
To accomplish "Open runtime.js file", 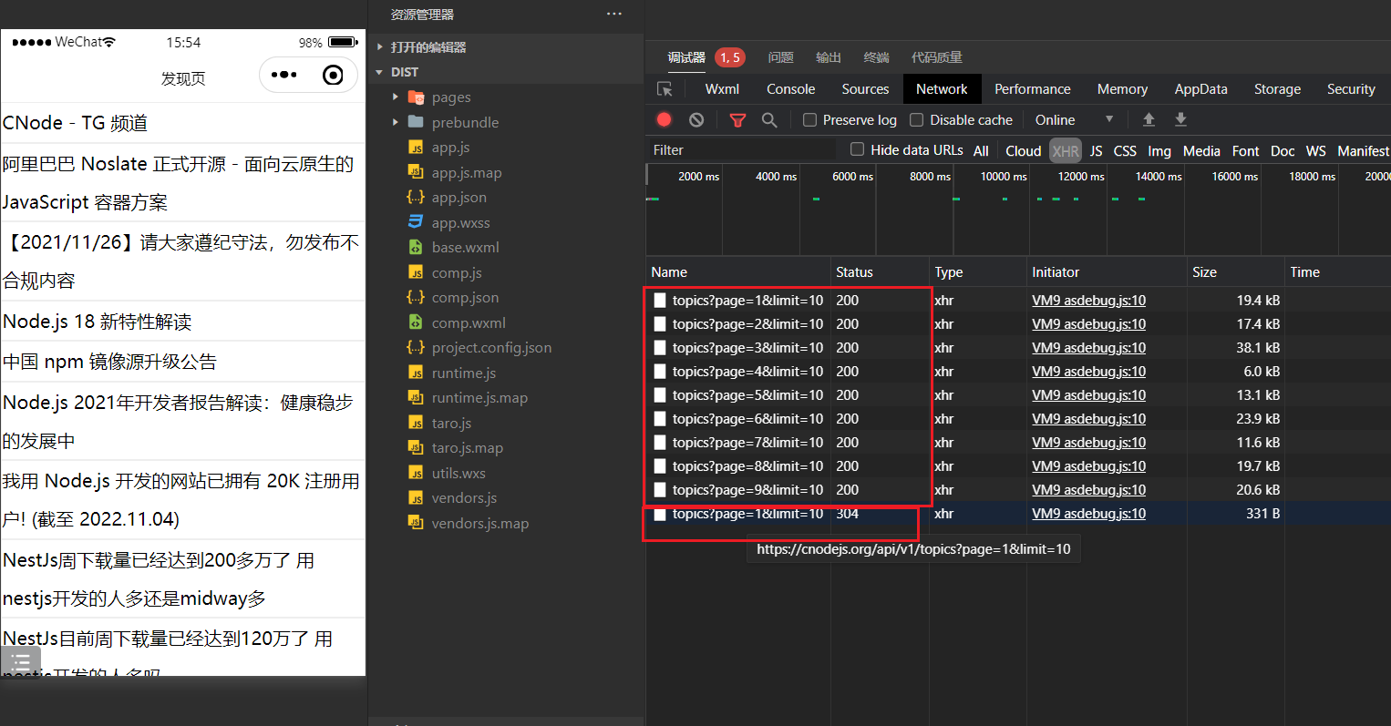I will (464, 373).
